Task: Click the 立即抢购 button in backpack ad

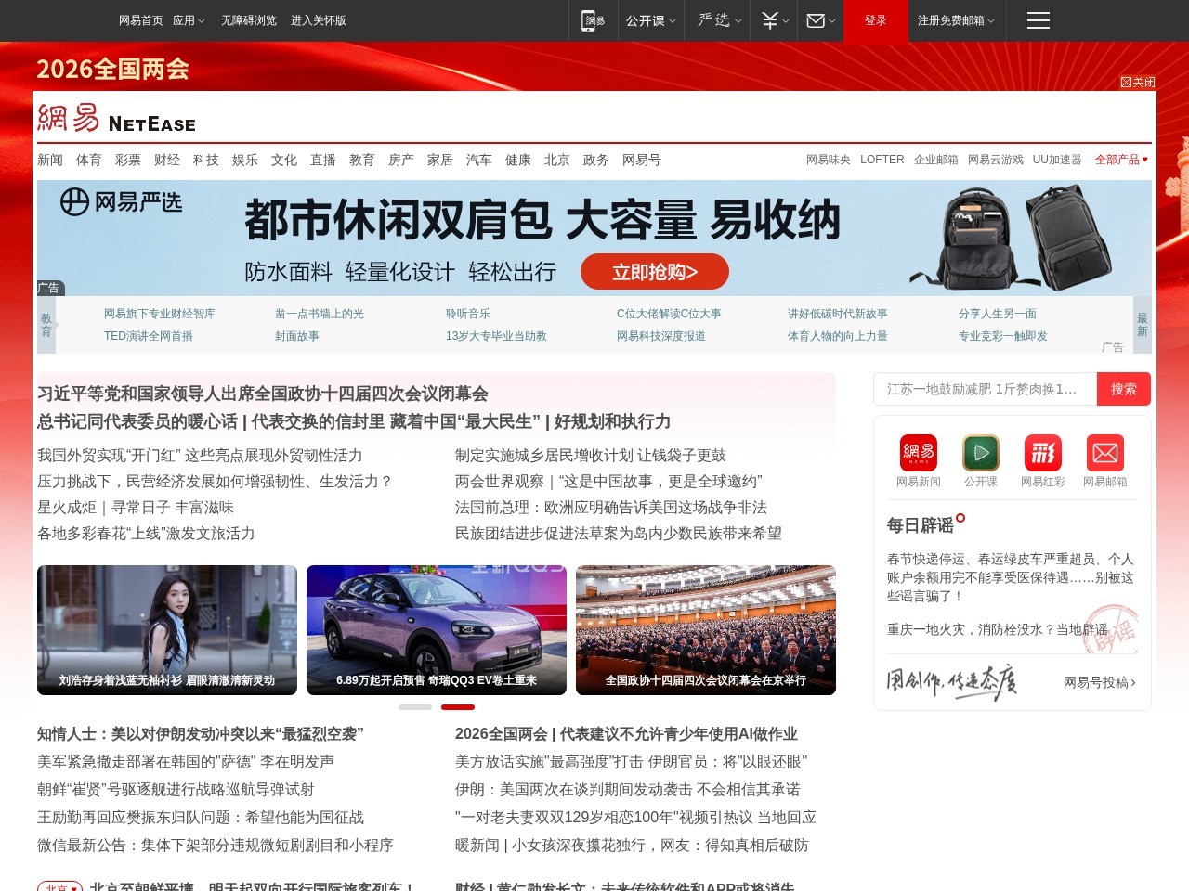Action: tap(654, 271)
